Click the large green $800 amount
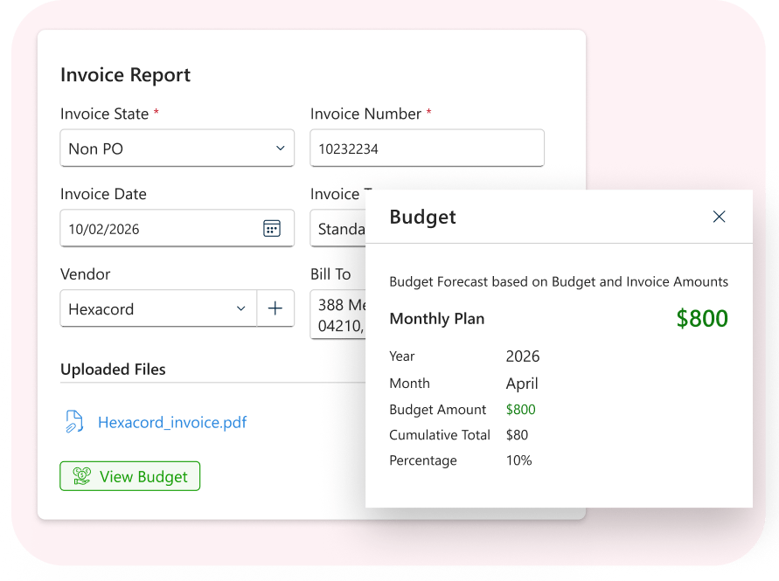This screenshot has width=779, height=581. [x=702, y=318]
